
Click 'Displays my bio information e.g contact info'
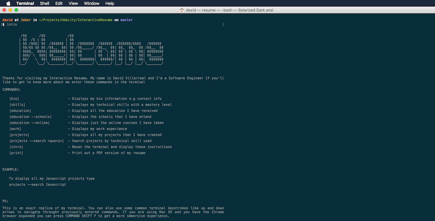pos(117,99)
